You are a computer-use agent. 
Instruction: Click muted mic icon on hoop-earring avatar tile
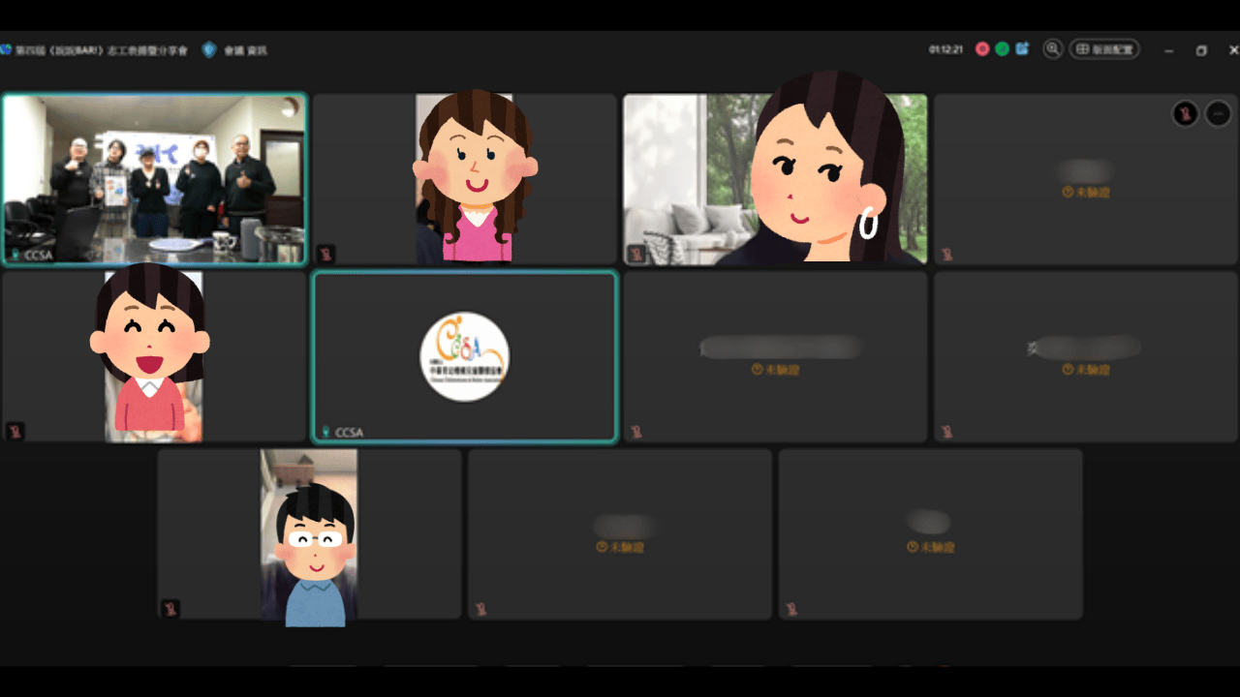click(636, 255)
